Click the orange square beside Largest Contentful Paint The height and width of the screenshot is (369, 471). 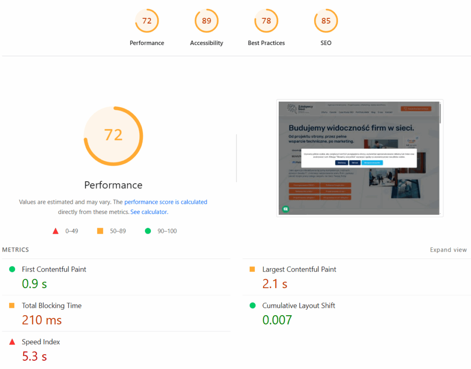tap(253, 270)
